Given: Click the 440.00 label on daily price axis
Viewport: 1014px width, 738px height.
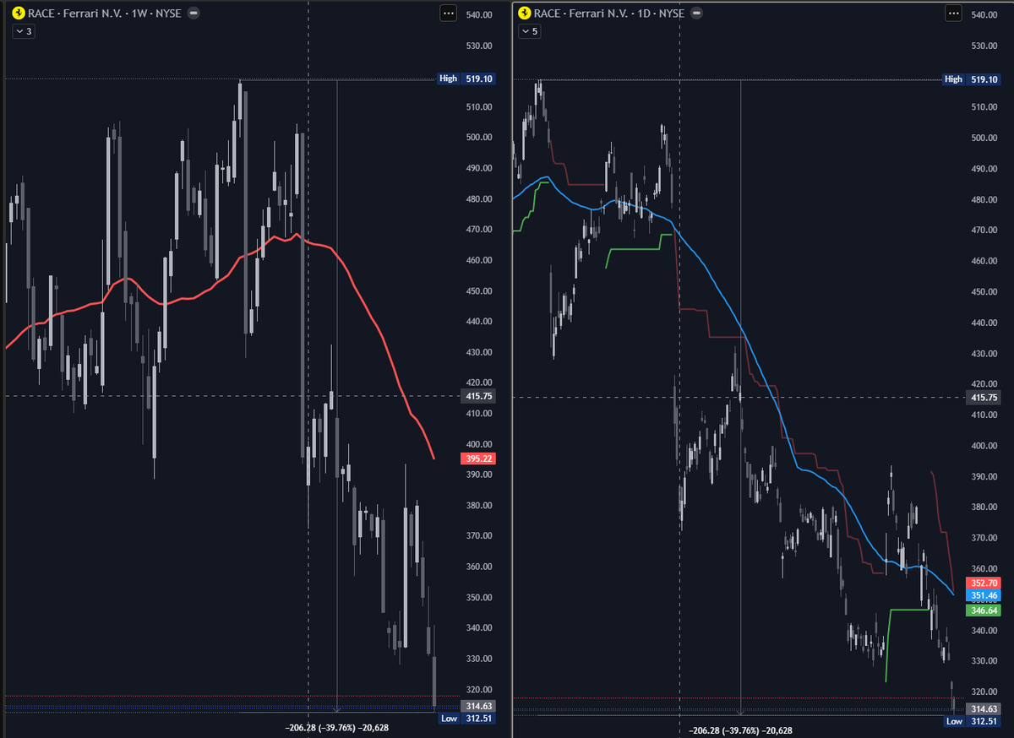Looking at the screenshot, I should point(984,323).
